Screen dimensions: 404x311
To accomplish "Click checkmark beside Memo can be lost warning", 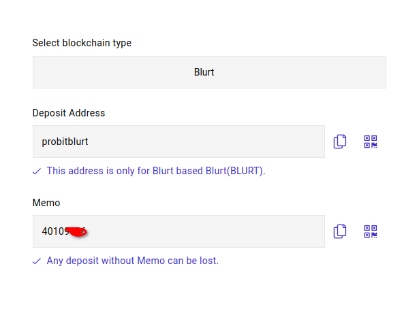I will 37,261.
